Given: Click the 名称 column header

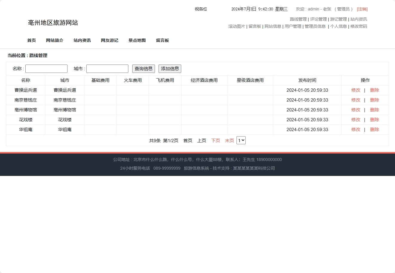Looking at the screenshot, I should (x=26, y=80).
